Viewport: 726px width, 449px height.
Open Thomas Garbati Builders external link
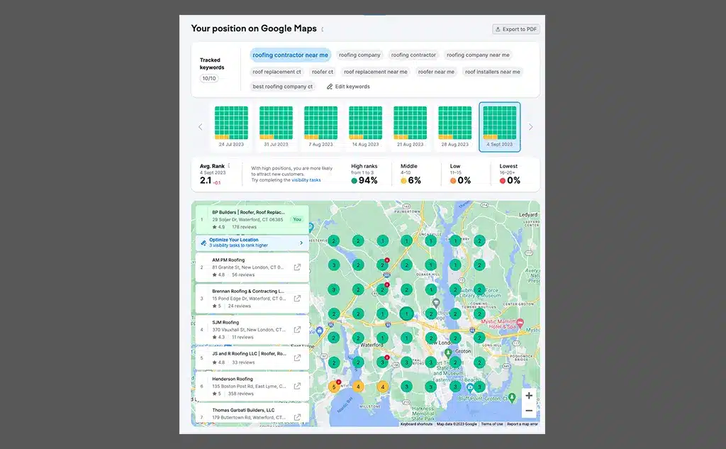[x=297, y=417]
